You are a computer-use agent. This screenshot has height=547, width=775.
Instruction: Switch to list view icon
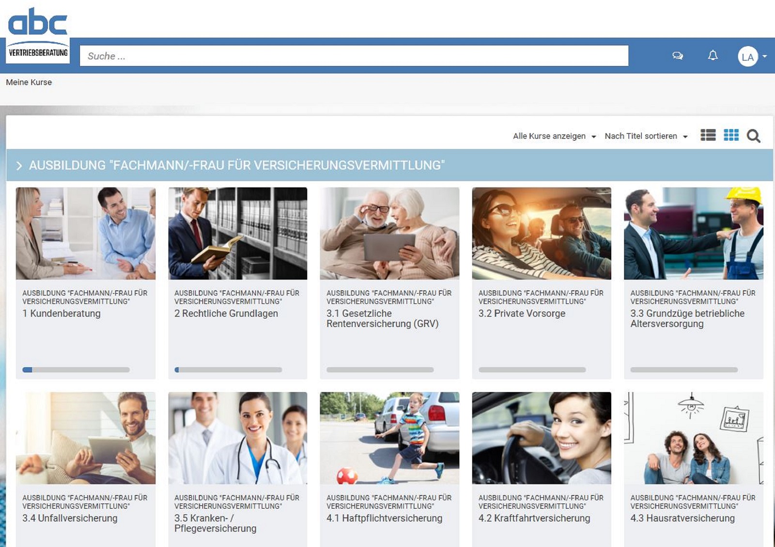(x=708, y=135)
